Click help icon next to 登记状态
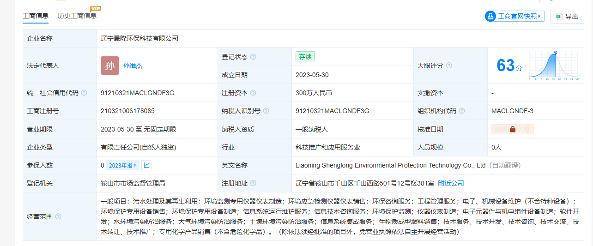 point(253,57)
